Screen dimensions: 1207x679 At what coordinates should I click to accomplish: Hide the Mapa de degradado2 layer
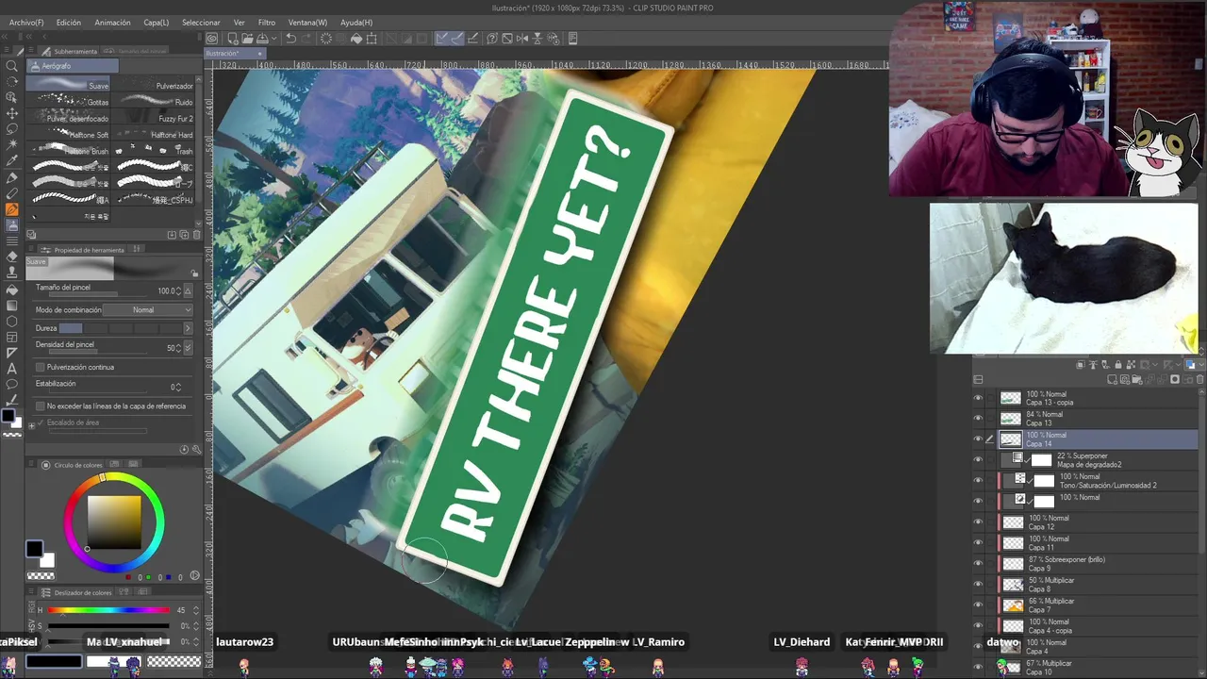coord(978,460)
